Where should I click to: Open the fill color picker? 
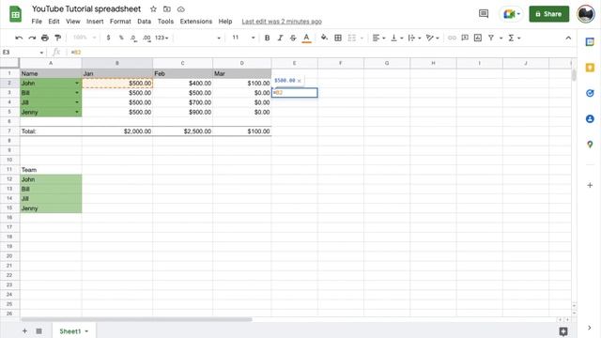pyautogui.click(x=324, y=38)
